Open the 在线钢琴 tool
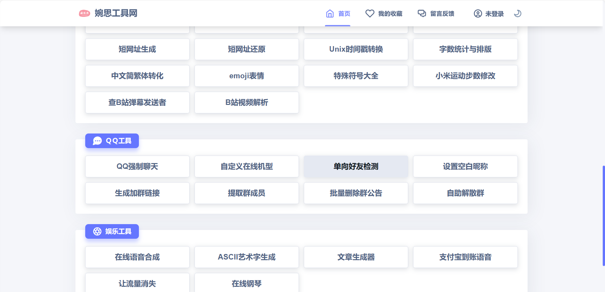 click(x=247, y=283)
